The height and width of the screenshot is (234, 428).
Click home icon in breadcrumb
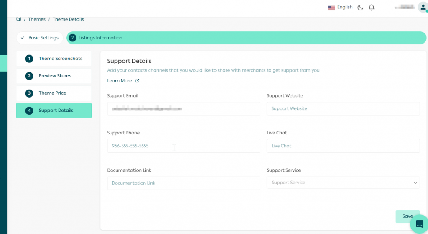click(x=18, y=19)
